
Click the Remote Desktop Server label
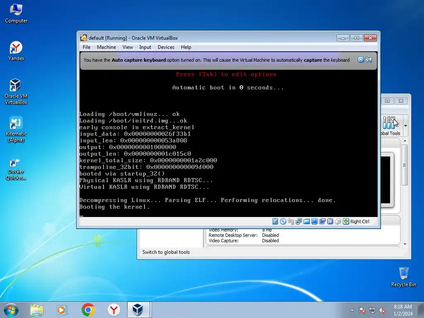pos(233,235)
